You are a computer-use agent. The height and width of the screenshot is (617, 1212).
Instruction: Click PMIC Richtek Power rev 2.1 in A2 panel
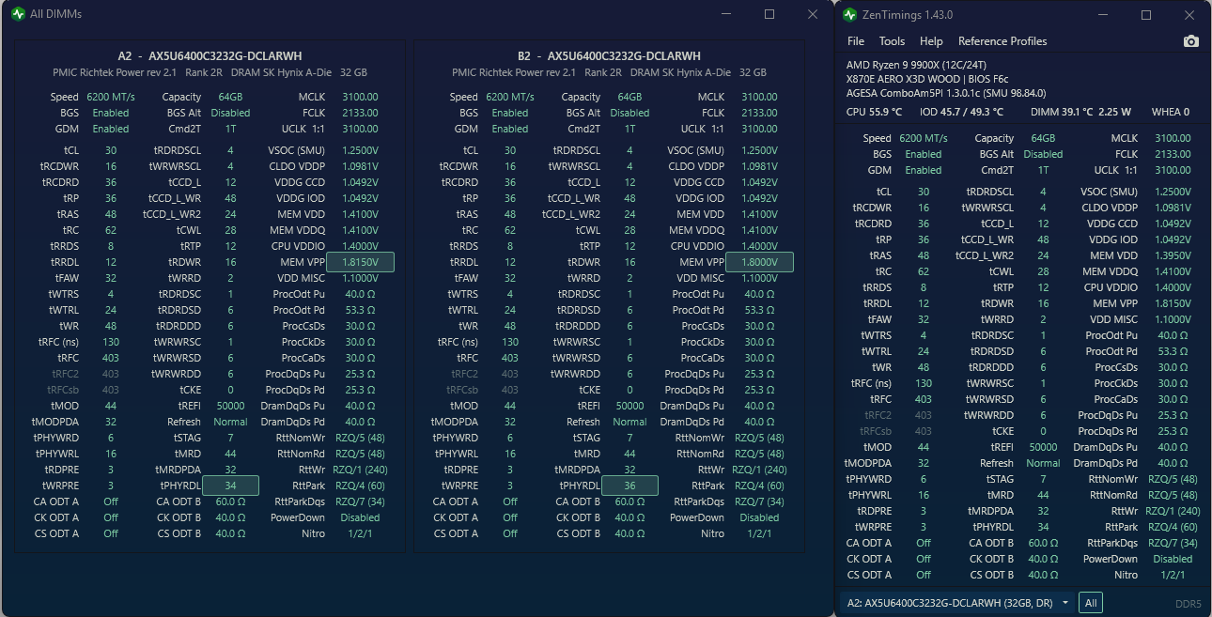[x=115, y=72]
